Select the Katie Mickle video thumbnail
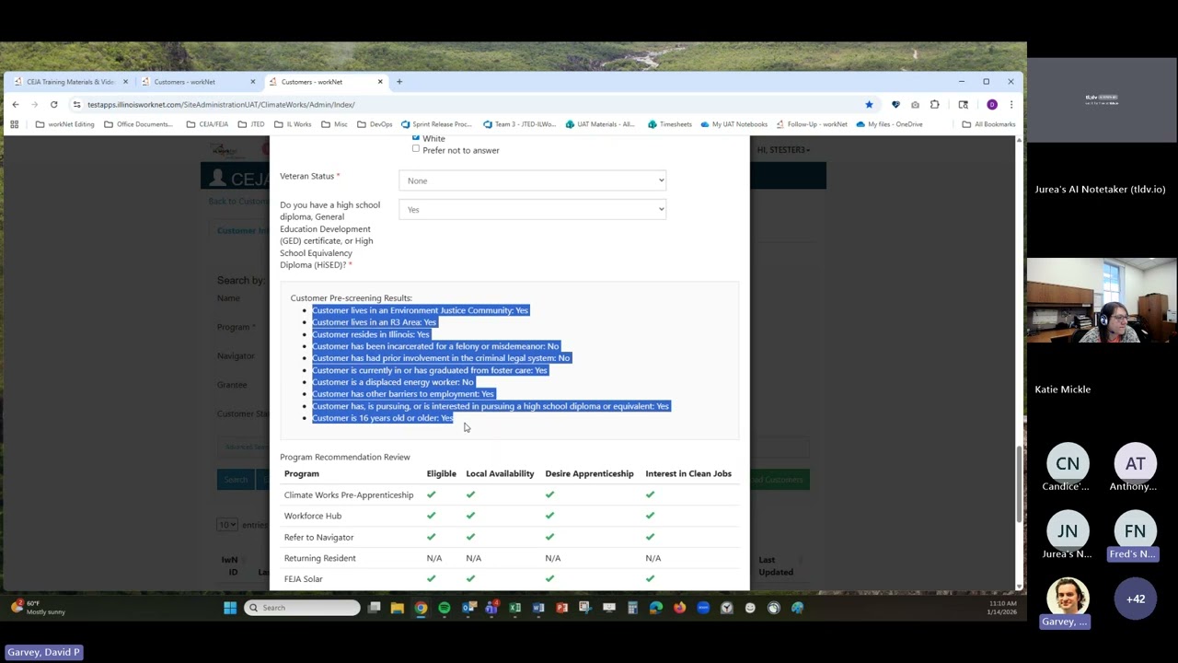Image resolution: width=1178 pixels, height=663 pixels. (1102, 300)
